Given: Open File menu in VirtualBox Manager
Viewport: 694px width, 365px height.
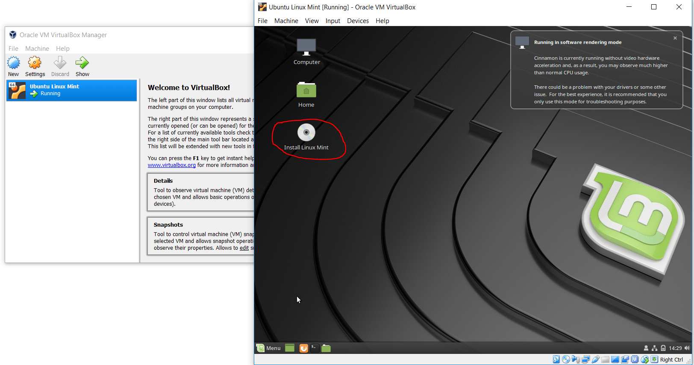Looking at the screenshot, I should coord(14,49).
